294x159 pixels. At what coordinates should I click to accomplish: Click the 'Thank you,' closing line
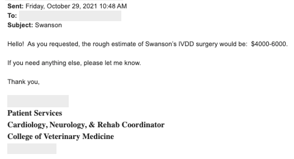point(23,82)
